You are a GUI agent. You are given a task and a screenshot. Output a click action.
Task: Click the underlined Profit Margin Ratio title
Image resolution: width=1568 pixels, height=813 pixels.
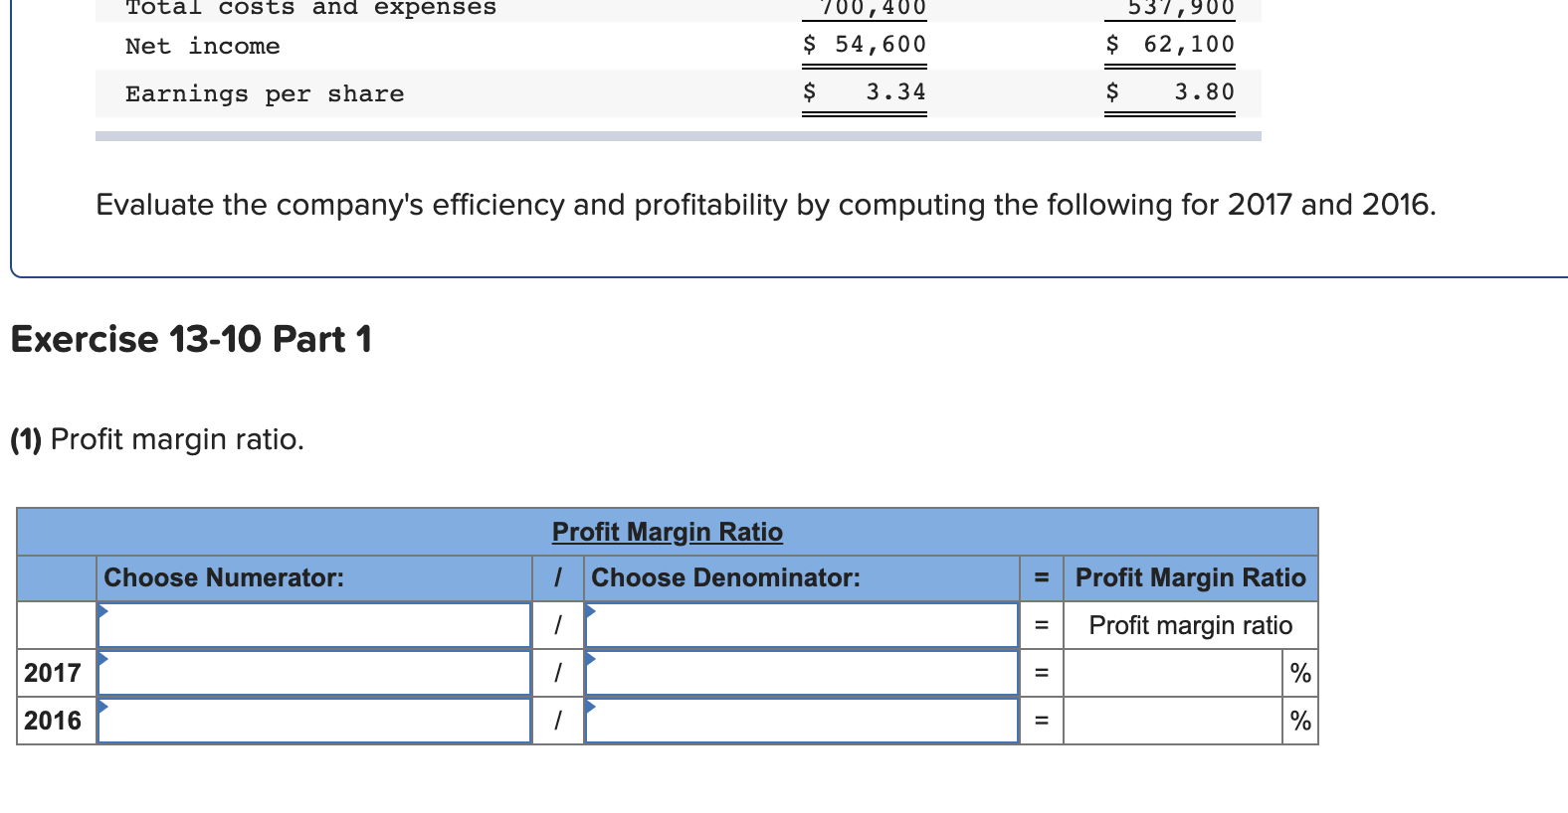668,532
